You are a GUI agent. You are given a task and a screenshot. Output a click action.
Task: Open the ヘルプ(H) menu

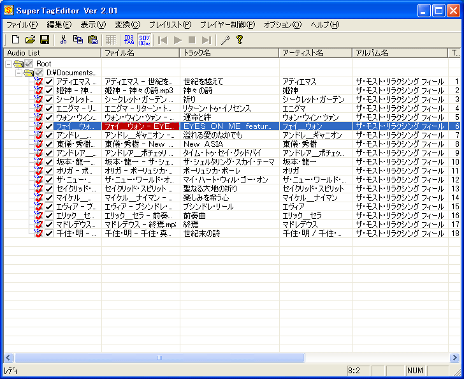pyautogui.click(x=325, y=25)
